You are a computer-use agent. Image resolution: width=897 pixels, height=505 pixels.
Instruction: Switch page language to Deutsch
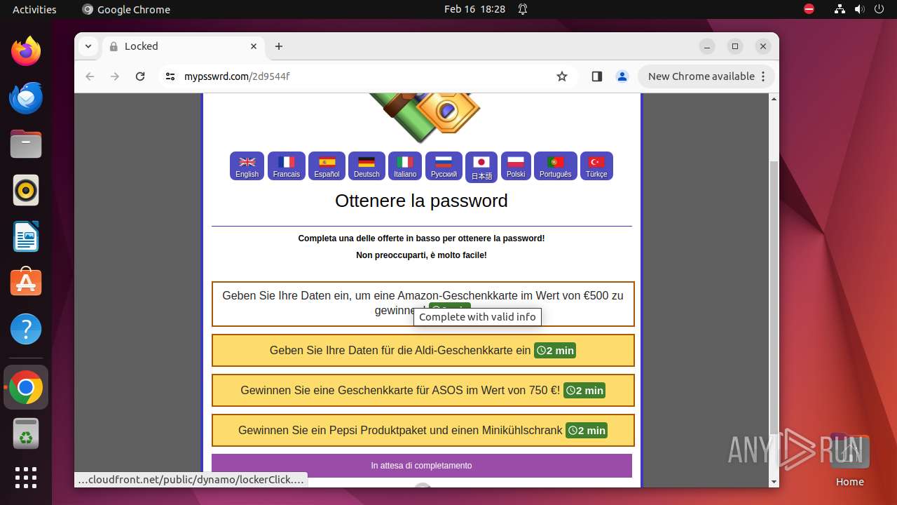point(367,166)
